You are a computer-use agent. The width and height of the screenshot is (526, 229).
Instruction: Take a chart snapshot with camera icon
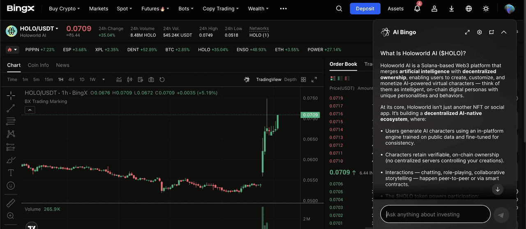click(x=151, y=80)
